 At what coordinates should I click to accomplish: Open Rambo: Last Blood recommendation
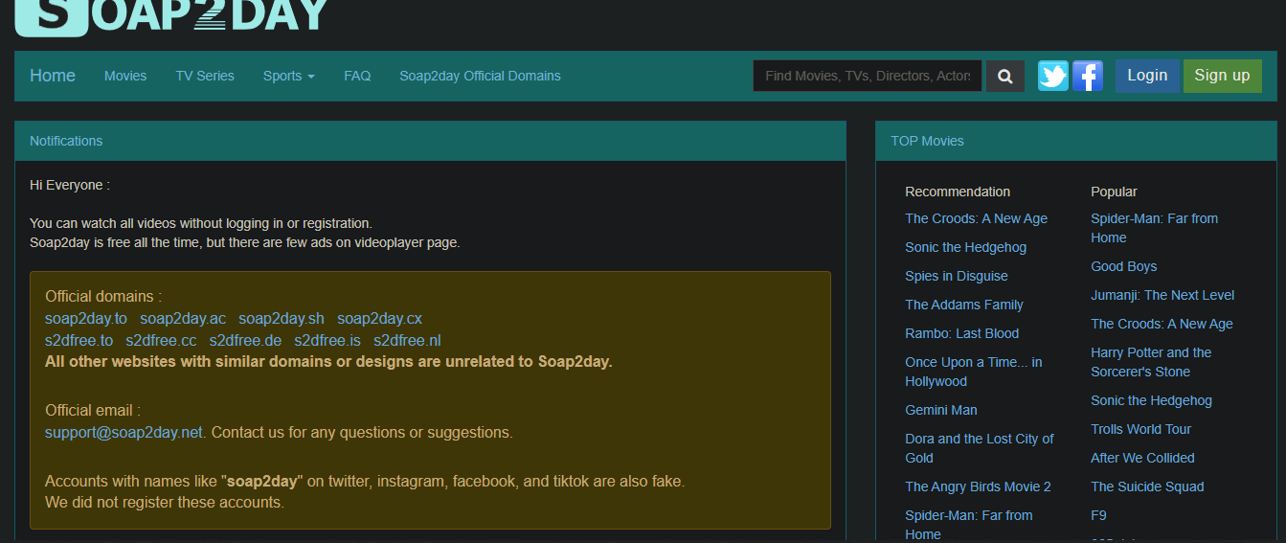point(961,333)
